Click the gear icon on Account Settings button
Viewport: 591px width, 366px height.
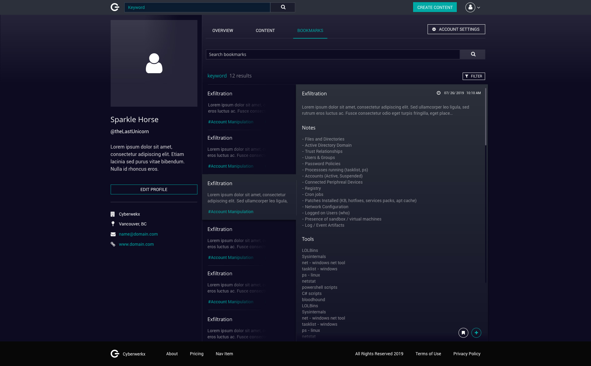pos(434,29)
